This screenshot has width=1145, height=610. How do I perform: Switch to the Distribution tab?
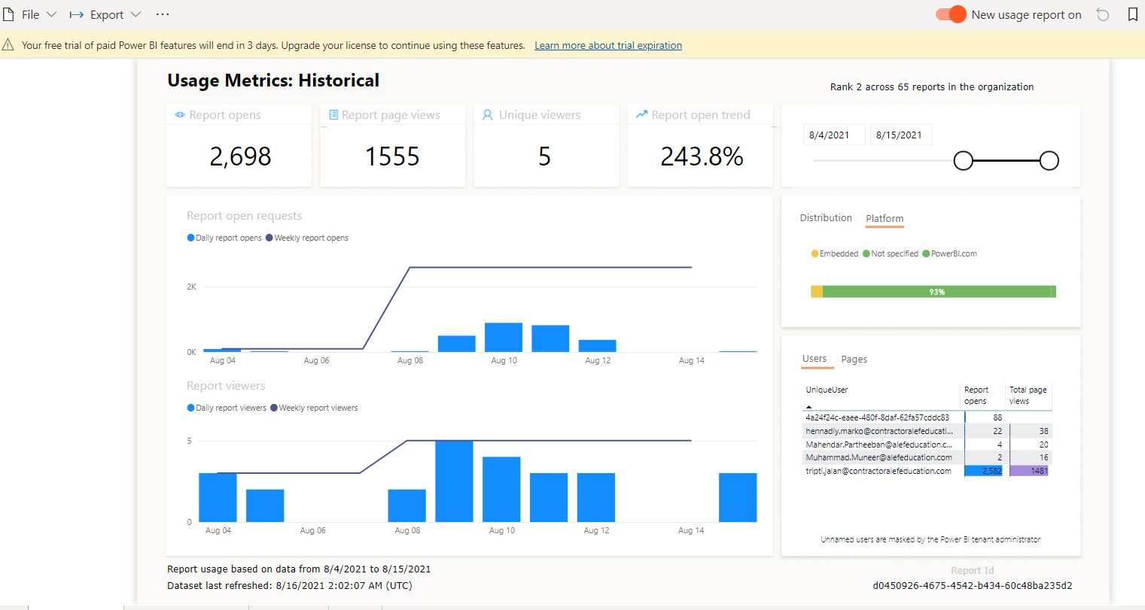pyautogui.click(x=826, y=218)
